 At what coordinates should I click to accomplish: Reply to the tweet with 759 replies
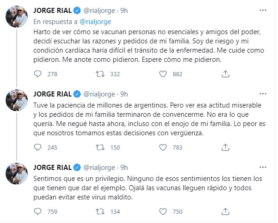[x=40, y=211]
